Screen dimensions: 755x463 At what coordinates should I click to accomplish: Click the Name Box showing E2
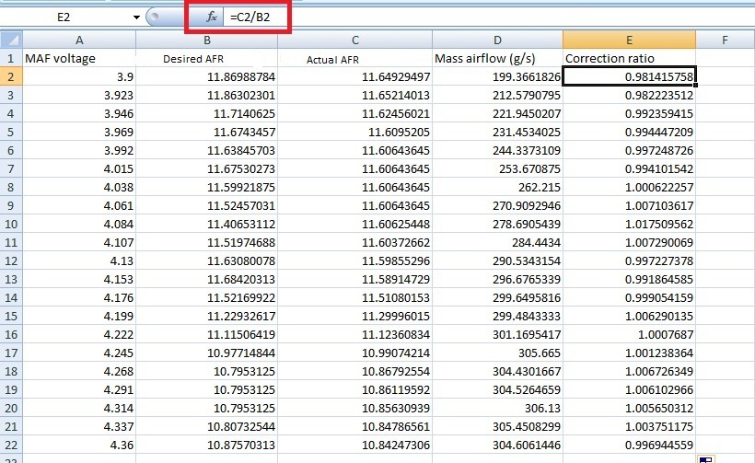click(x=64, y=17)
